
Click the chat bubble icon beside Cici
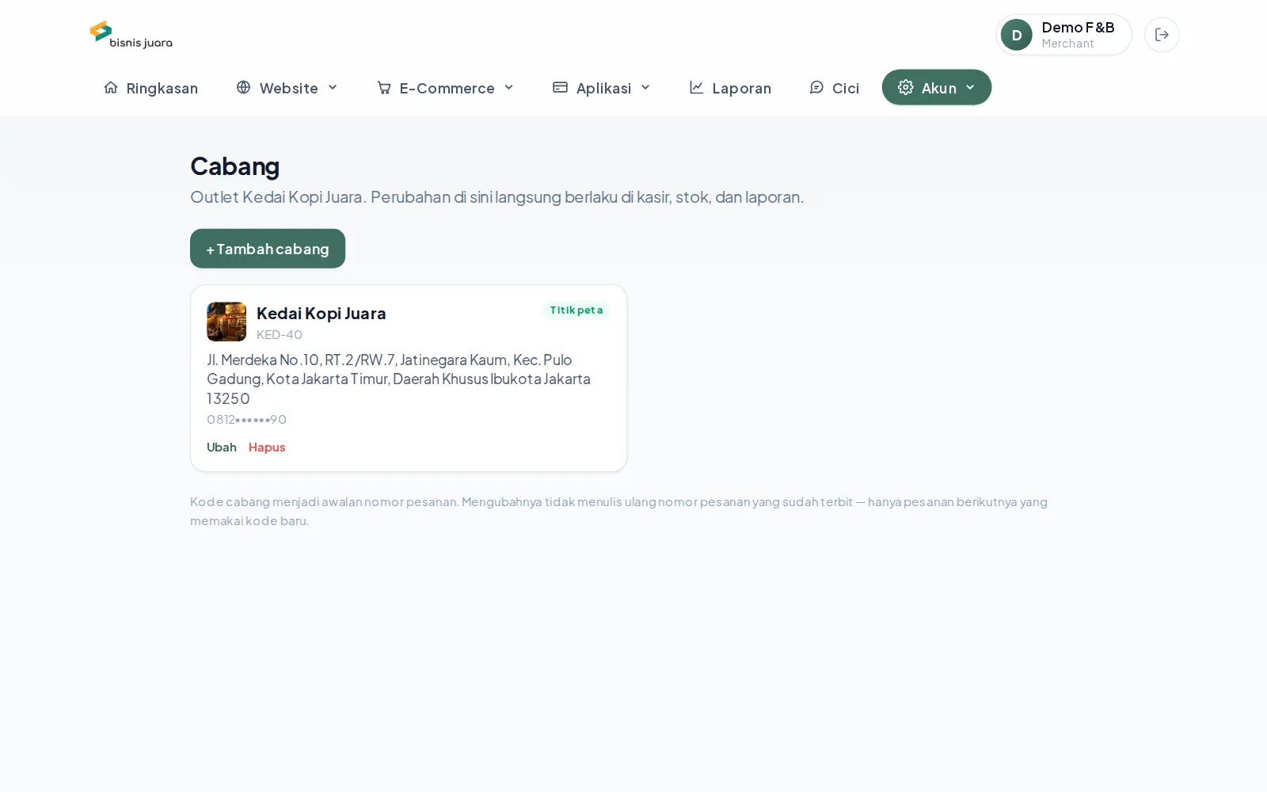pyautogui.click(x=816, y=87)
